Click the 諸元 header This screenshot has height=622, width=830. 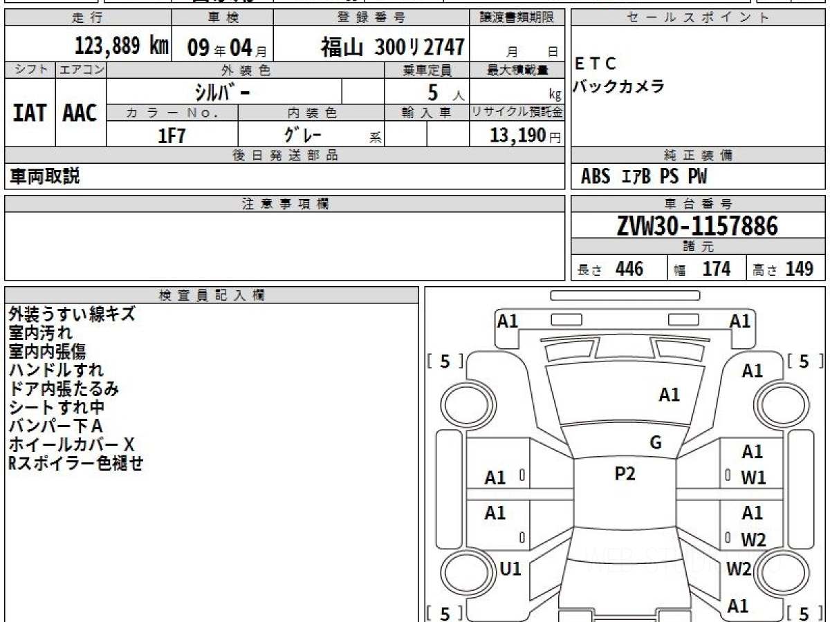(x=698, y=247)
